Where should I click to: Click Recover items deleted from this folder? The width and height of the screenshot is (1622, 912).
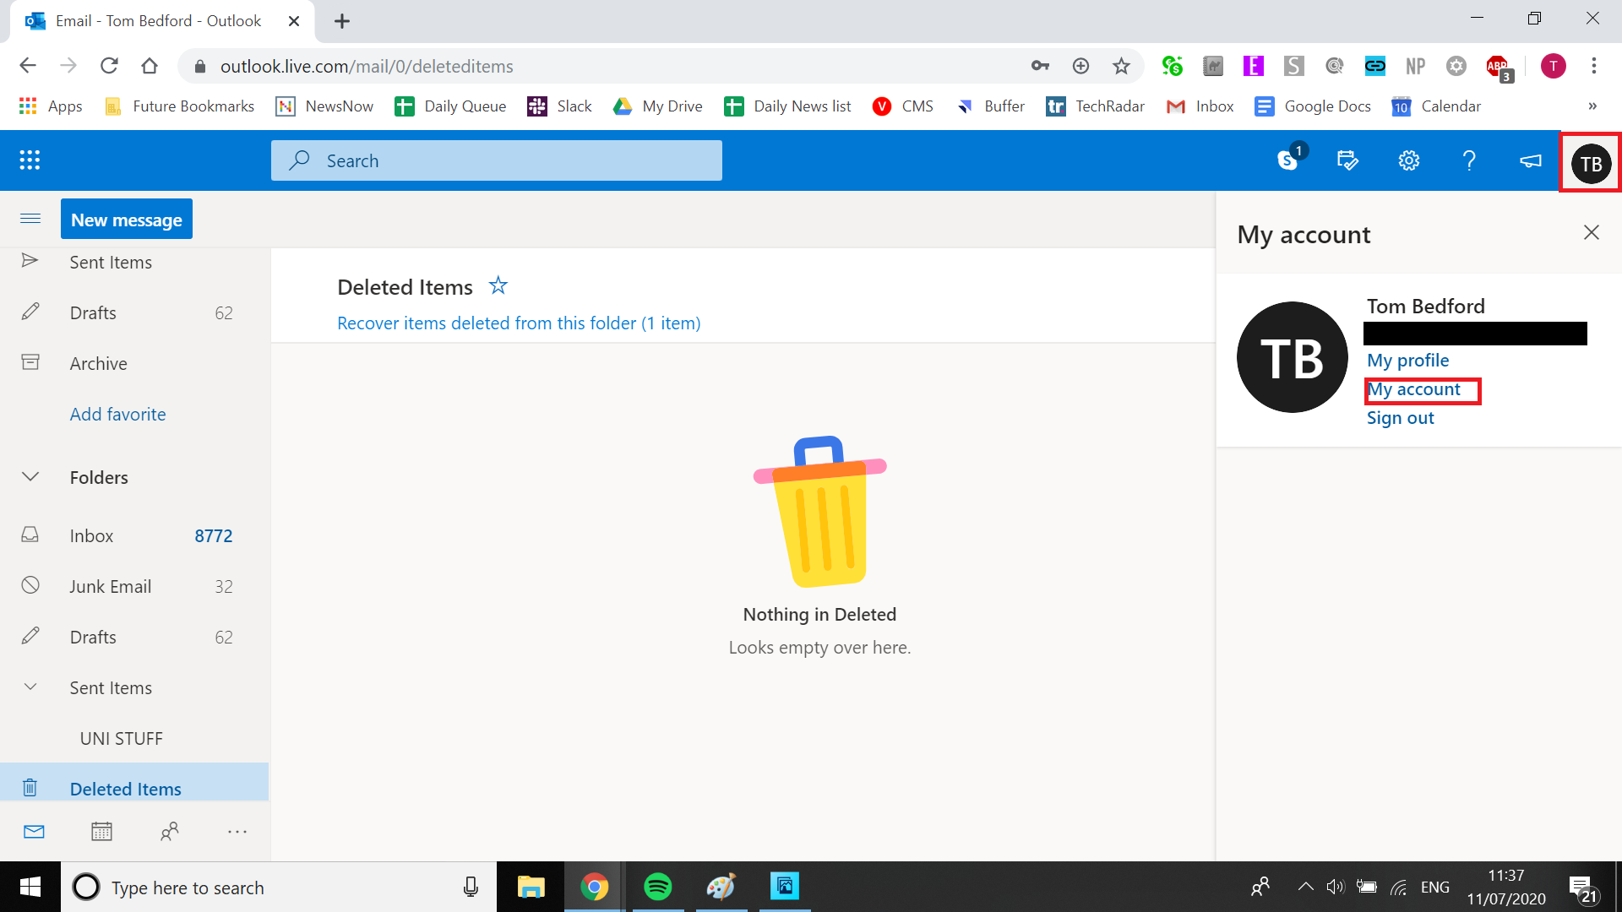[x=518, y=322]
